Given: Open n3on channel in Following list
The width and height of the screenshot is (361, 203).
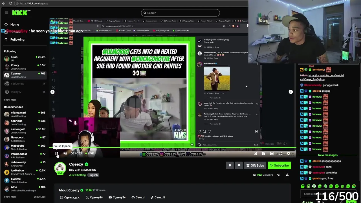Looking at the screenshot, I should click(x=25, y=59).
